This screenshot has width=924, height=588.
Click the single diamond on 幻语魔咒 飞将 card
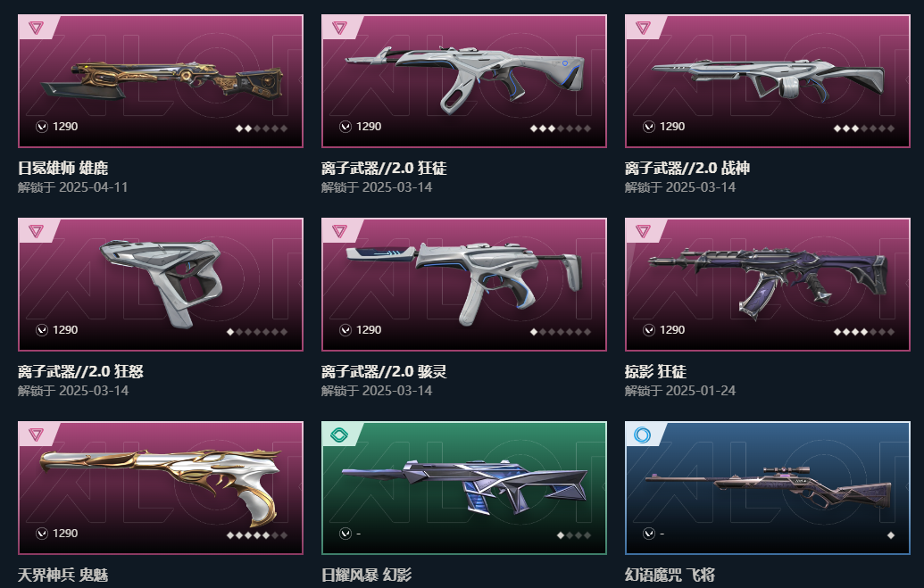[890, 535]
